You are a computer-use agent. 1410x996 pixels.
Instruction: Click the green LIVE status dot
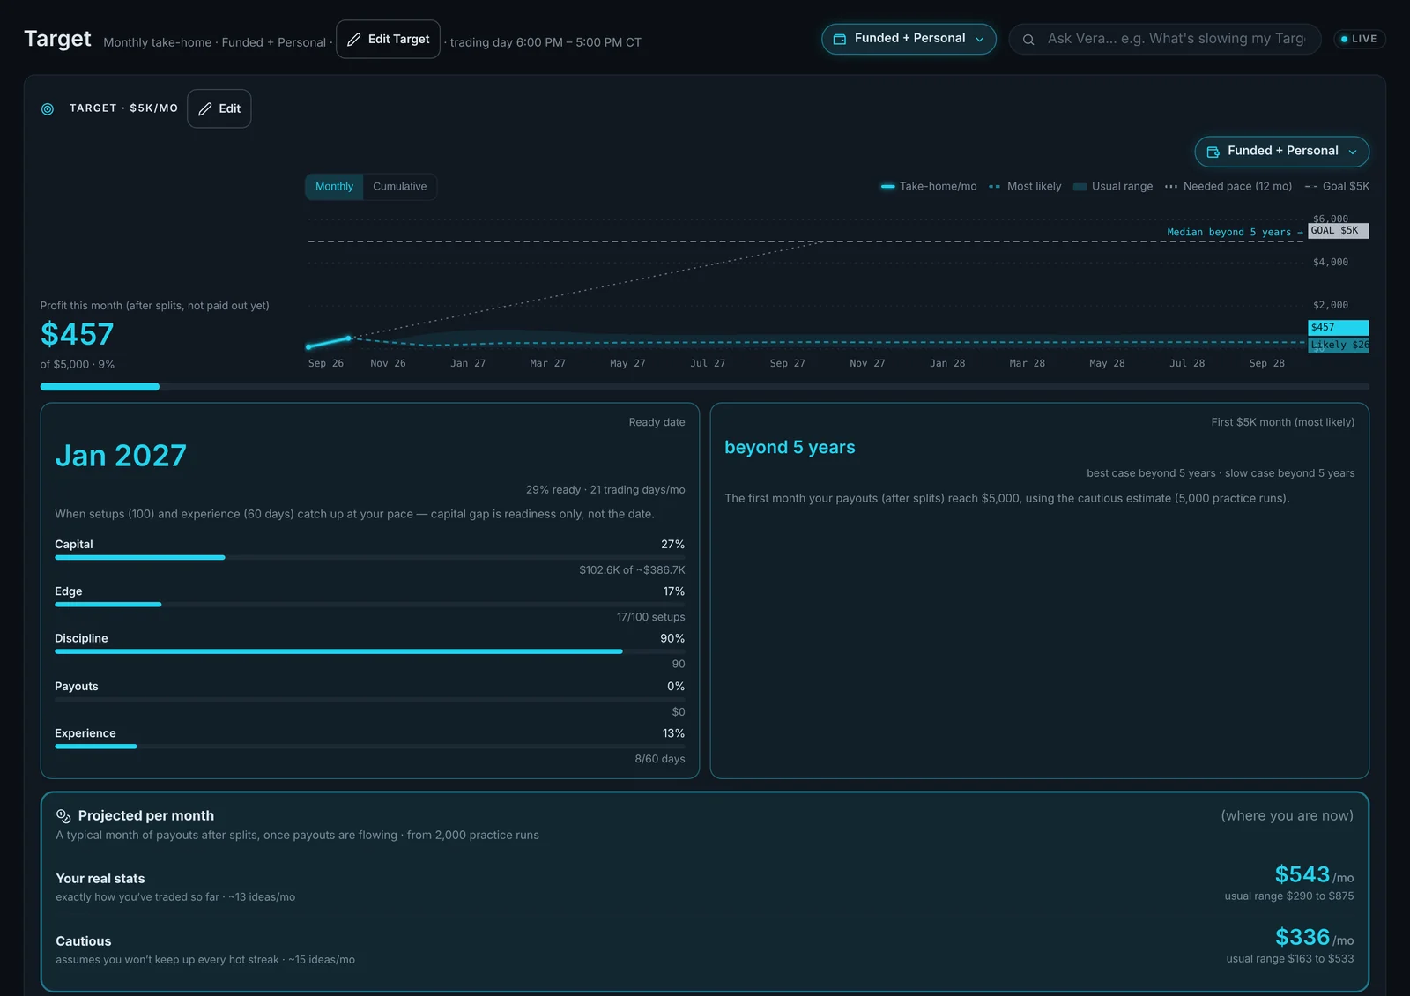[1344, 39]
